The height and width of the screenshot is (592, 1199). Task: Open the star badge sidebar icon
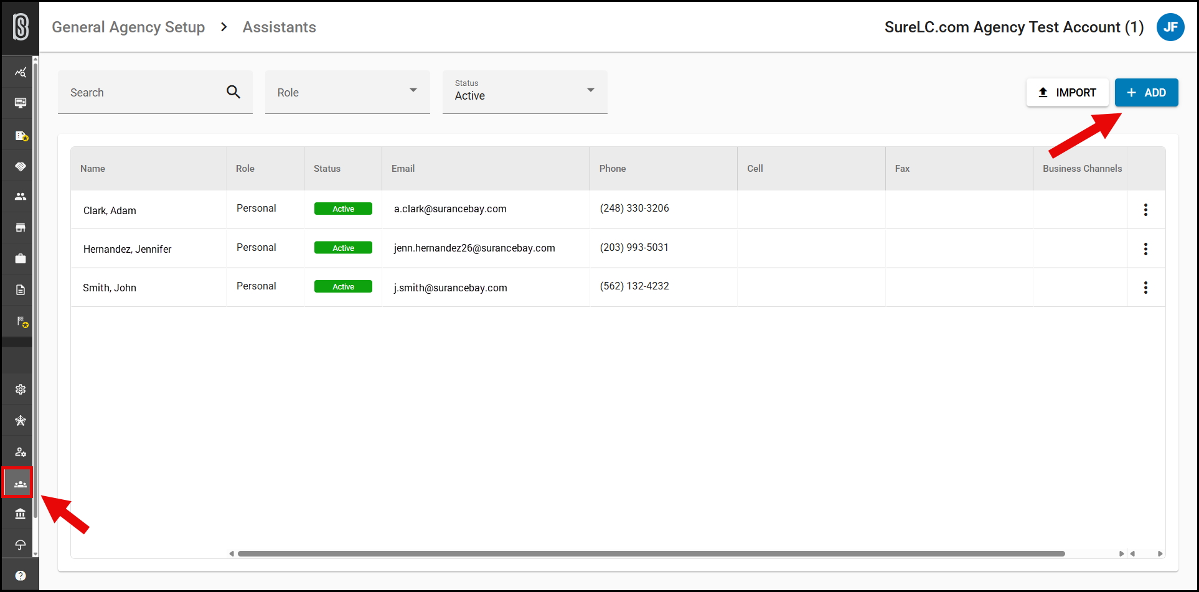(21, 421)
